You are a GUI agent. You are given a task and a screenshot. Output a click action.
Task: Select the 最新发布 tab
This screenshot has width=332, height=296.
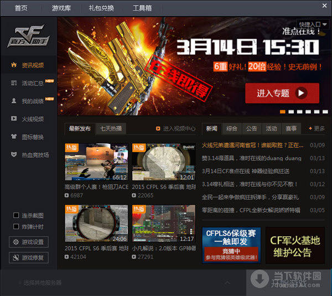click(80, 128)
